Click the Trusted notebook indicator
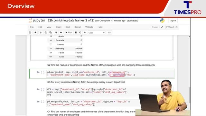Screen dimensions: 206x116 [x=155, y=27]
